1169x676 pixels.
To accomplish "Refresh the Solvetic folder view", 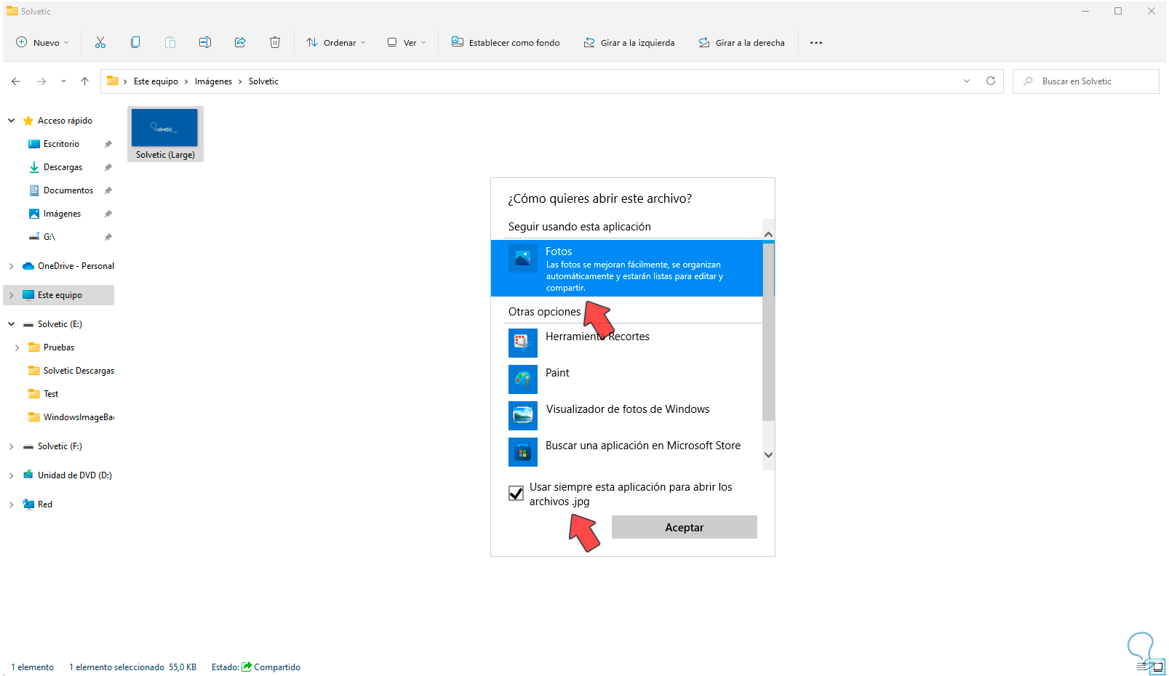I will pos(991,81).
